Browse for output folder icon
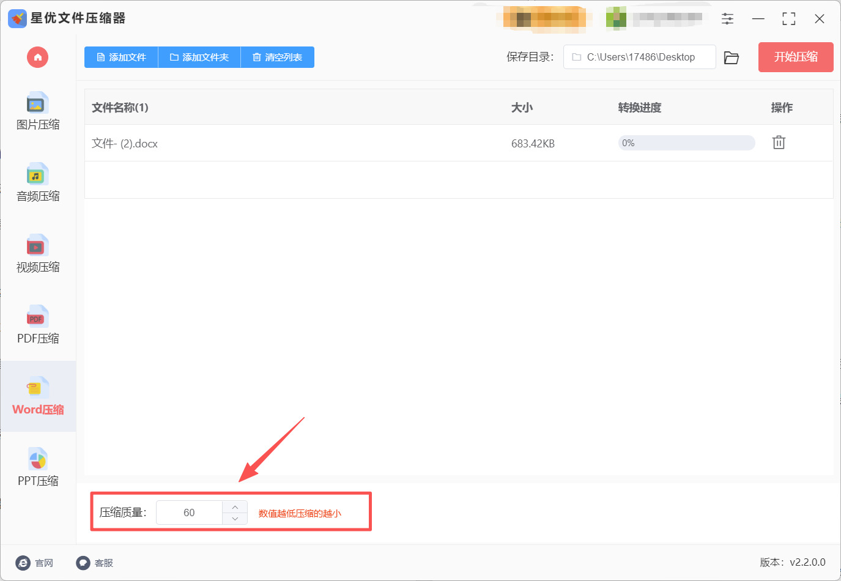 (732, 57)
